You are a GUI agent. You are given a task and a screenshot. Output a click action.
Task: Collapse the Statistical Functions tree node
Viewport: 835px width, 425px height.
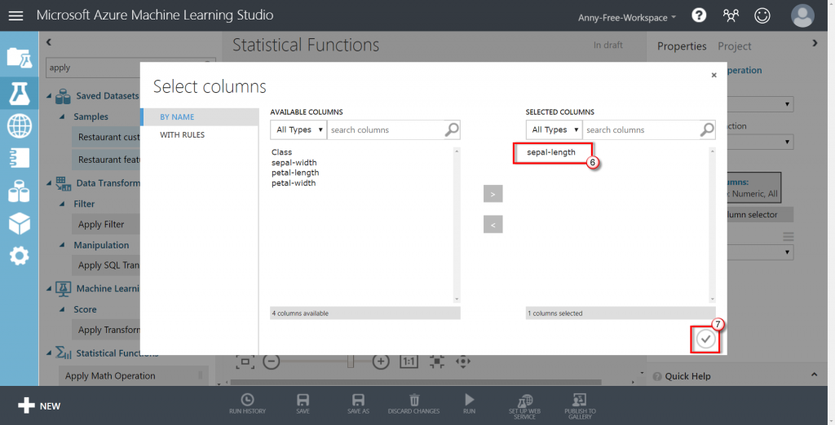pyautogui.click(x=49, y=353)
